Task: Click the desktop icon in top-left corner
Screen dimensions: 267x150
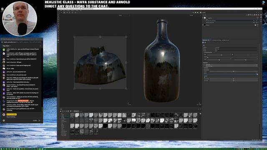Action: (x=3, y=10)
